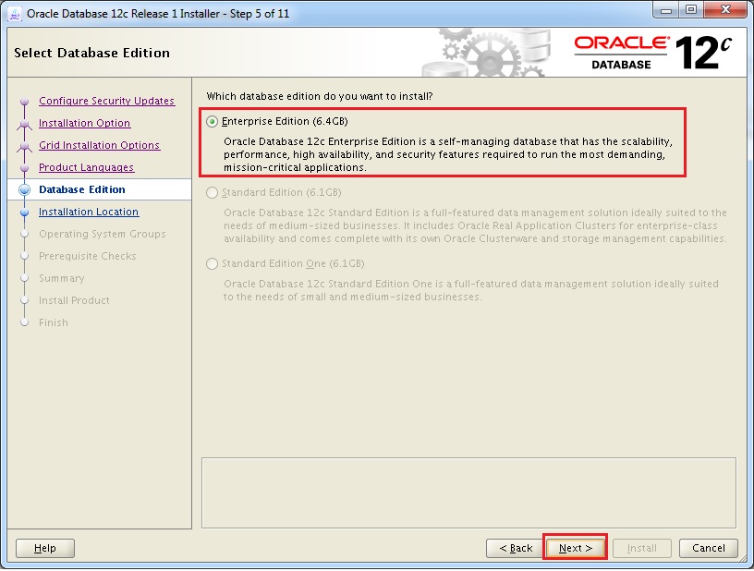The image size is (754, 571).
Task: Click the Database Edition step bullet marker
Action: [x=25, y=189]
